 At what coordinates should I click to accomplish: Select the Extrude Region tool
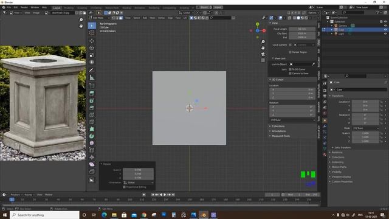92,94
